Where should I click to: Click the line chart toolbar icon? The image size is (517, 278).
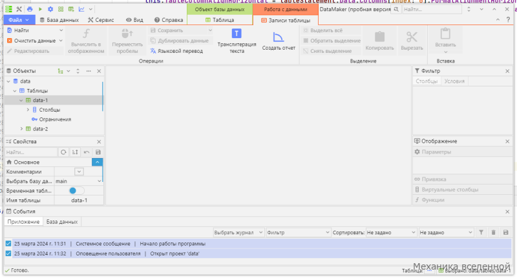pos(81,9)
